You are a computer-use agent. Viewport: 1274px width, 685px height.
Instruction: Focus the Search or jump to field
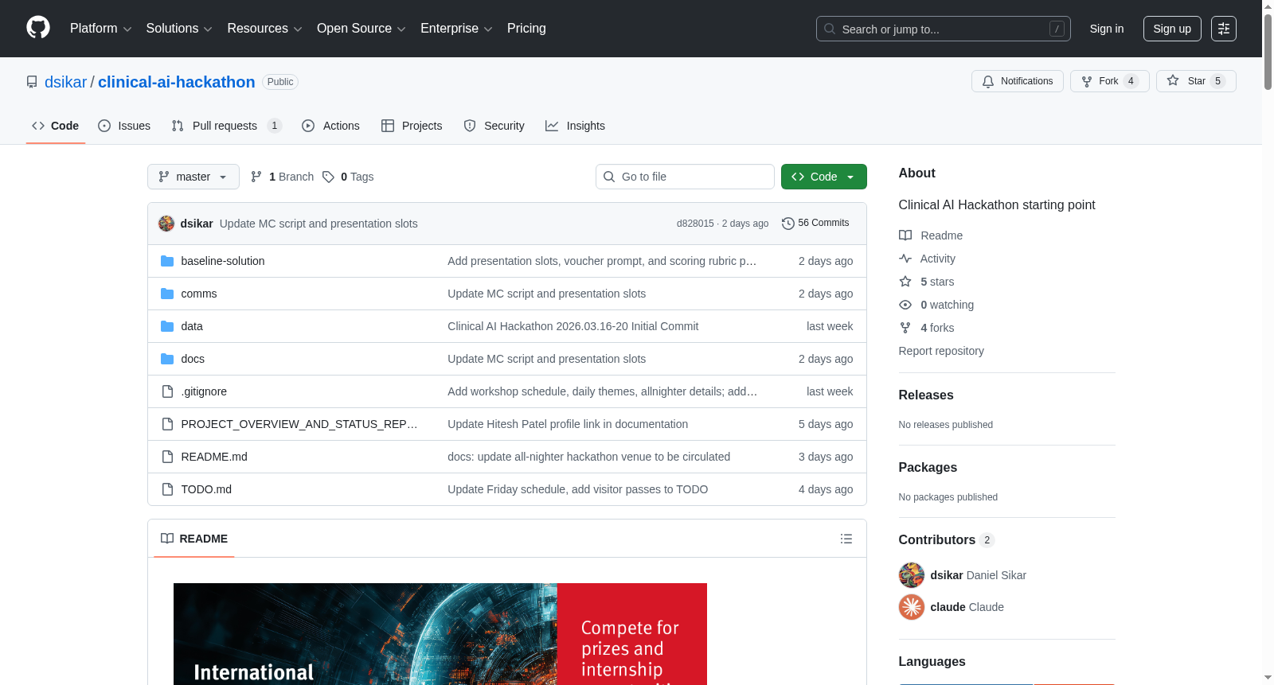pyautogui.click(x=943, y=29)
